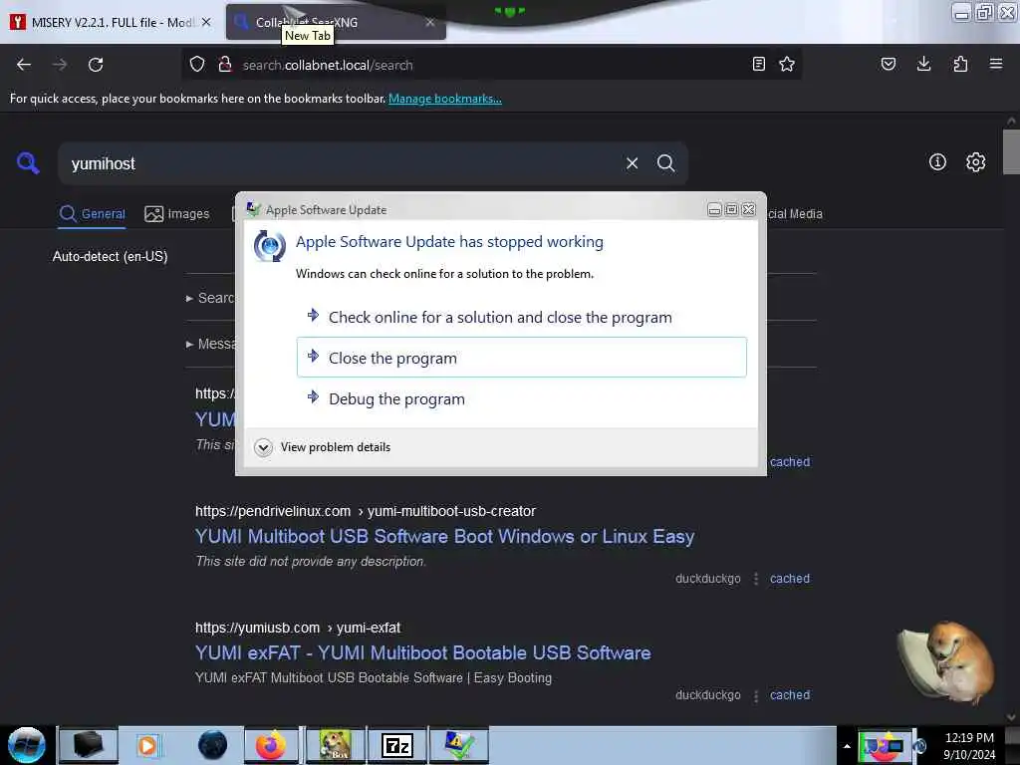The width and height of the screenshot is (1020, 765).
Task: Close the SearXNG tab
Action: [430, 22]
